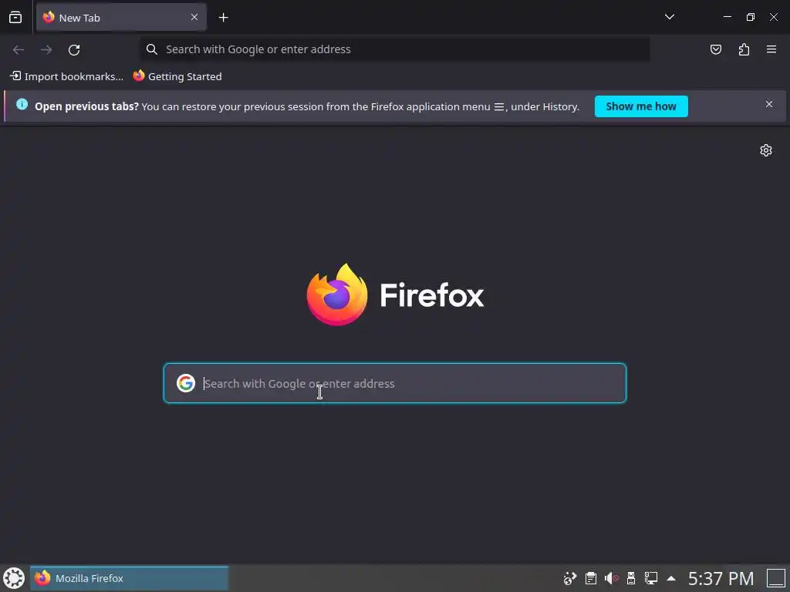Click the 5:37 PM clock

point(721,578)
